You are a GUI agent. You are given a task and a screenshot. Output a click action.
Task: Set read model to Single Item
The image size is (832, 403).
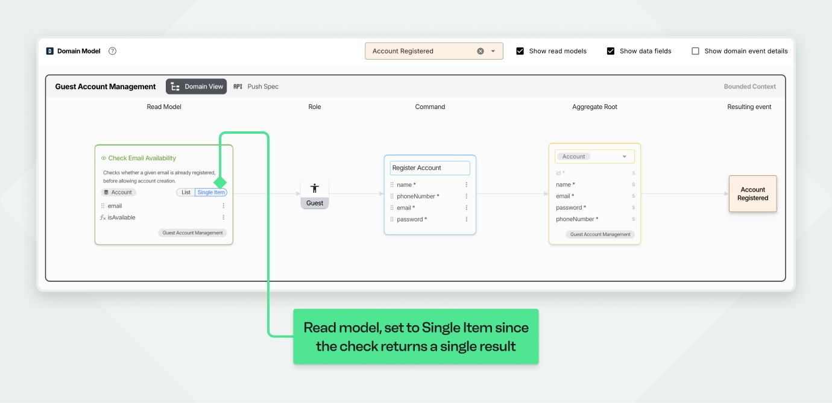click(x=211, y=192)
